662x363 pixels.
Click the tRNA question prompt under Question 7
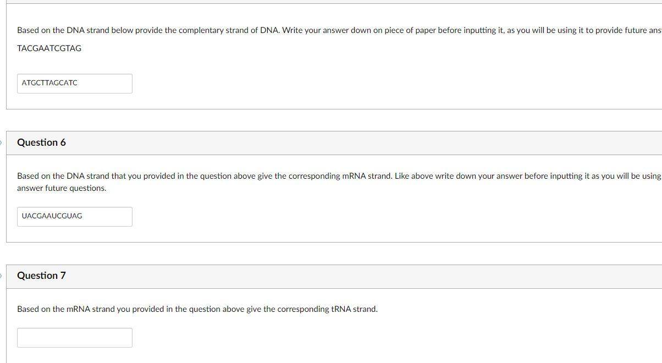(x=197, y=309)
